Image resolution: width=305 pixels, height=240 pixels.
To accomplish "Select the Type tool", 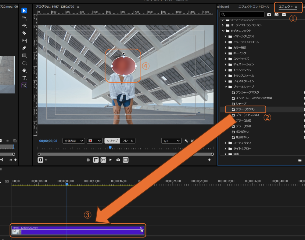I will point(24,78).
